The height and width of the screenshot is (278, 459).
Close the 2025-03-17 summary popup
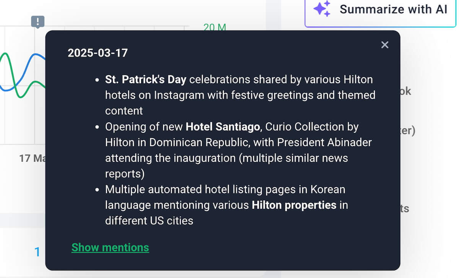[x=384, y=45]
